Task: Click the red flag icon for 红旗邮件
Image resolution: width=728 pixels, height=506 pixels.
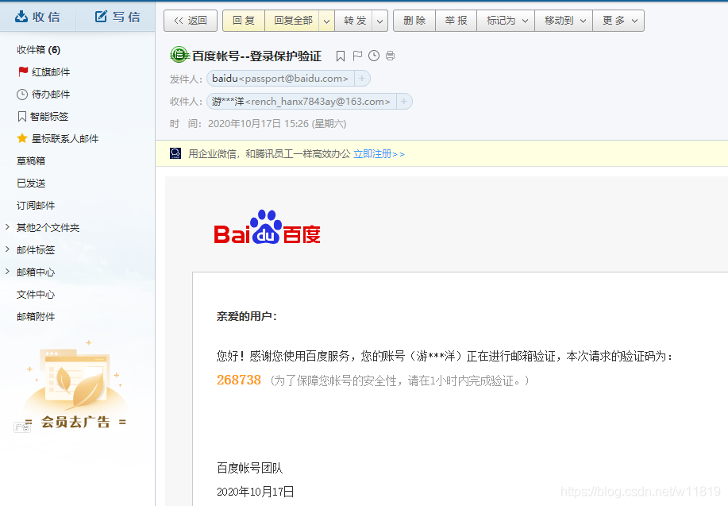Action: [23, 71]
